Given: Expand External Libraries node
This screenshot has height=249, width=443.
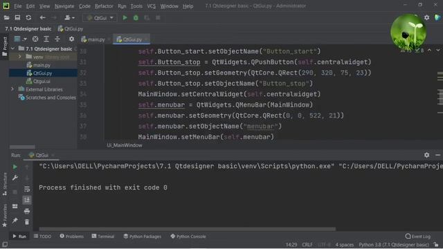Looking at the screenshot, I should pyautogui.click(x=12, y=89).
